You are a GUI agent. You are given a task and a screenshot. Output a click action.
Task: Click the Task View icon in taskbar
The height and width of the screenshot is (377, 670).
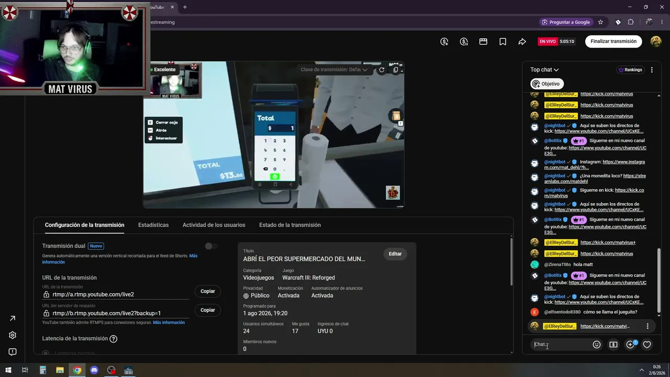tap(25, 370)
